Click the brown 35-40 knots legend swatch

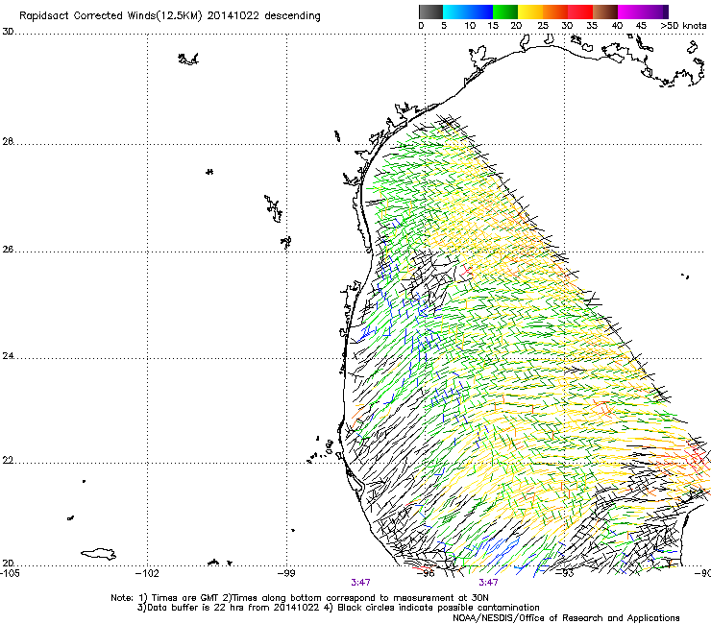point(605,12)
